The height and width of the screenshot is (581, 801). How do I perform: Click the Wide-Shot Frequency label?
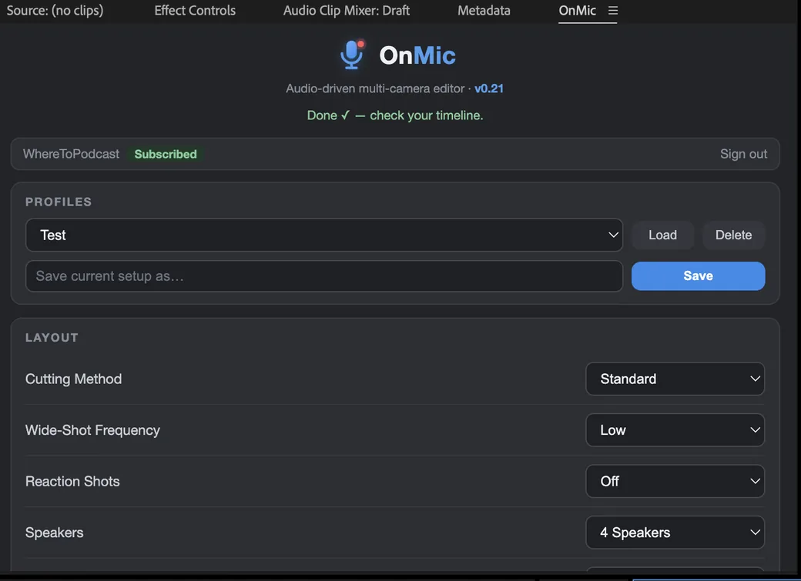pyautogui.click(x=92, y=430)
